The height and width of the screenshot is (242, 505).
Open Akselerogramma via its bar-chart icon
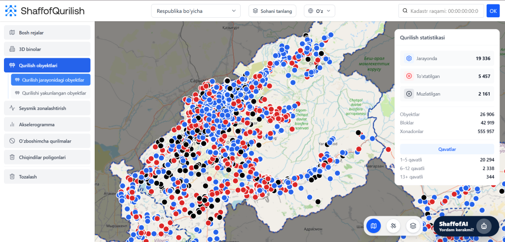[12, 125]
